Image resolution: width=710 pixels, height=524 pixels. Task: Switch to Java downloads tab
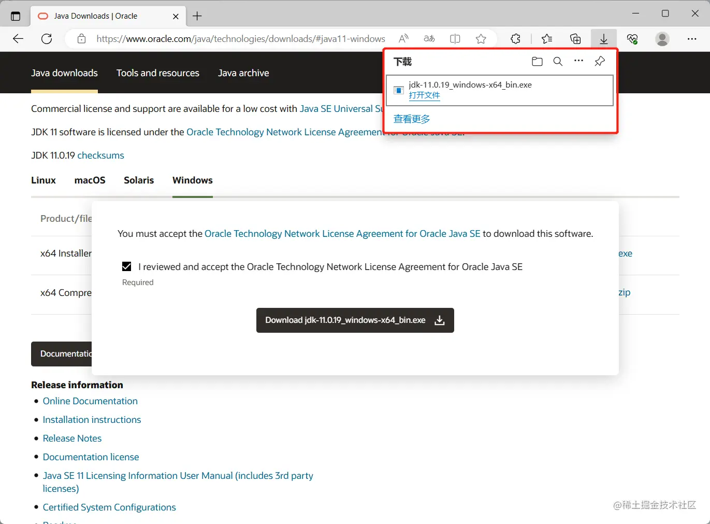tap(64, 73)
